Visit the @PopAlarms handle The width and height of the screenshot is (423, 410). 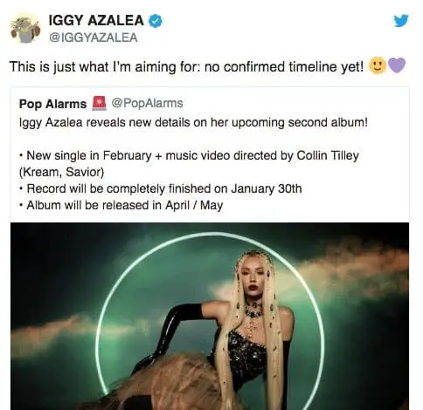coord(147,103)
